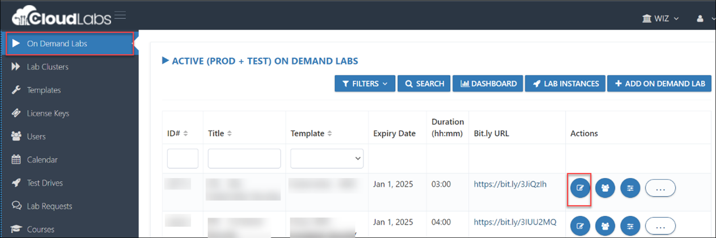Open Templates in sidebar
The image size is (716, 238).
pyautogui.click(x=44, y=90)
